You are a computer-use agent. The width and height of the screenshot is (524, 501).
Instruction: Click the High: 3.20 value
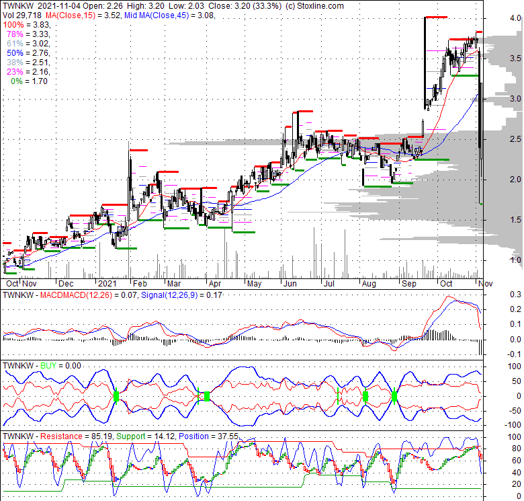(x=145, y=6)
